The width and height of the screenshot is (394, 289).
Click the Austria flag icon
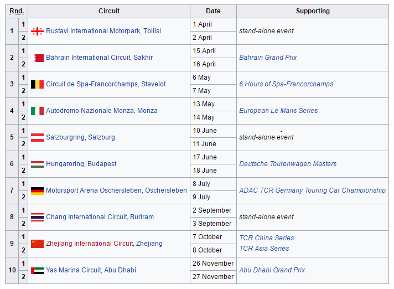[37, 137]
